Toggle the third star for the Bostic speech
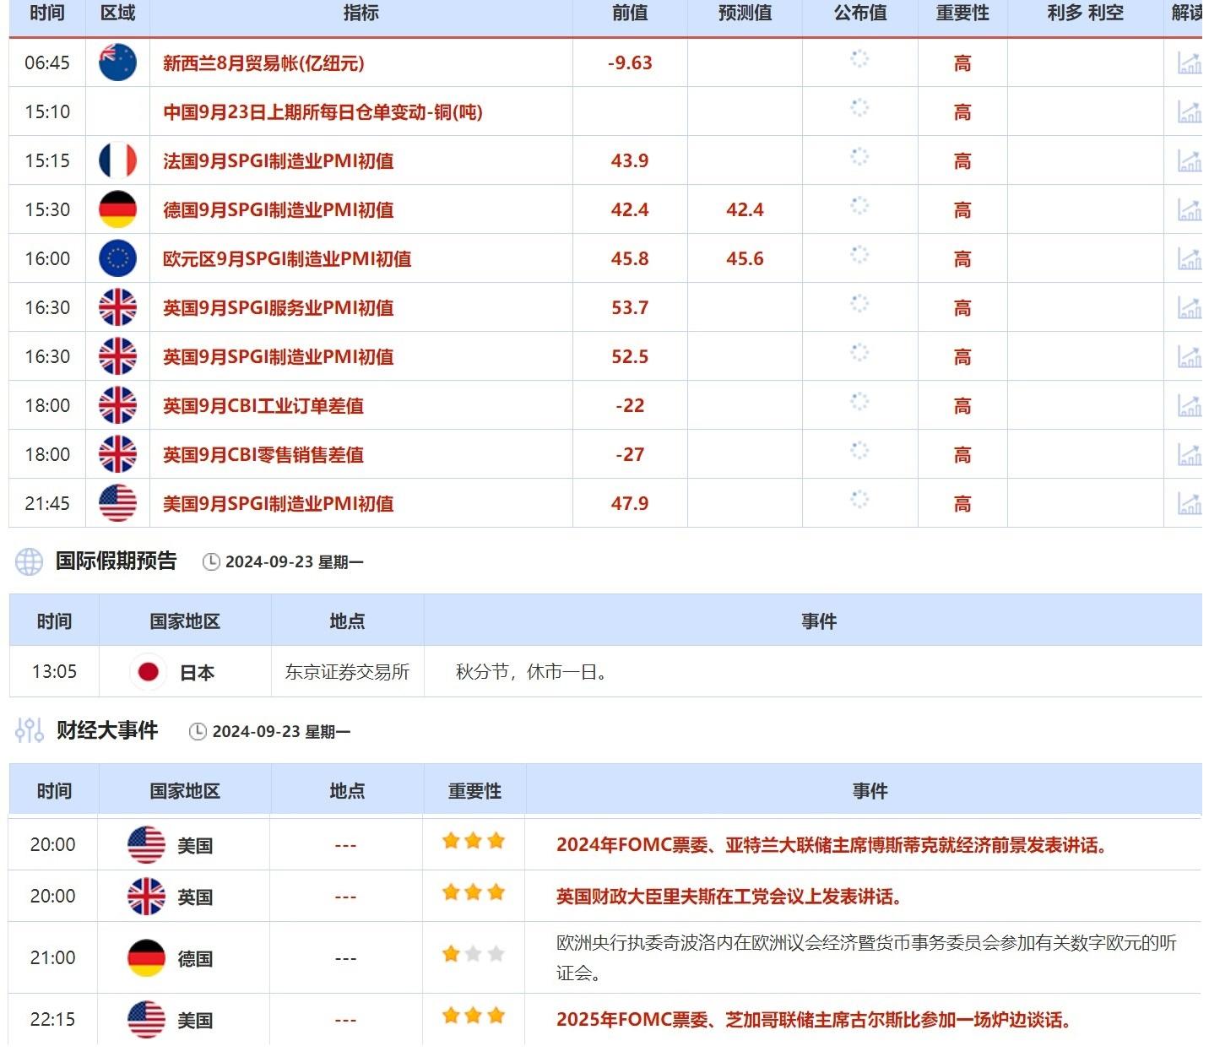 click(496, 841)
